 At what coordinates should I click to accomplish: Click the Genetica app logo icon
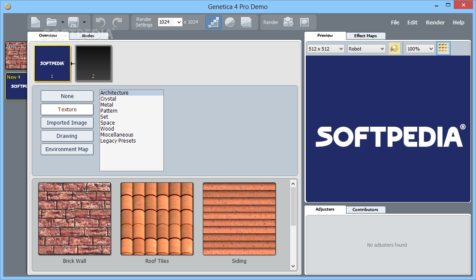click(x=8, y=6)
